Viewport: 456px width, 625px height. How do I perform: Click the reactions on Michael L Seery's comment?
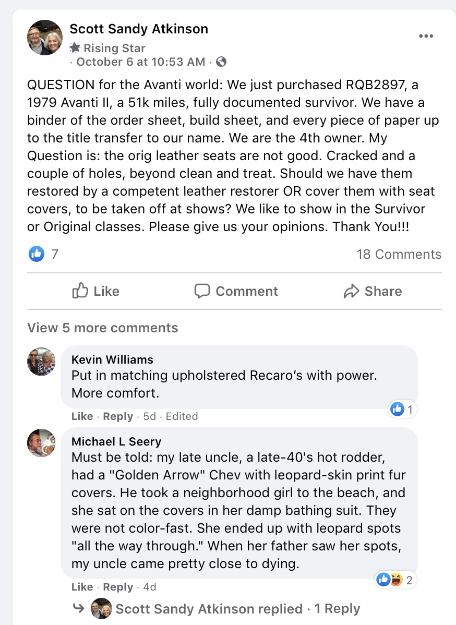click(x=395, y=580)
